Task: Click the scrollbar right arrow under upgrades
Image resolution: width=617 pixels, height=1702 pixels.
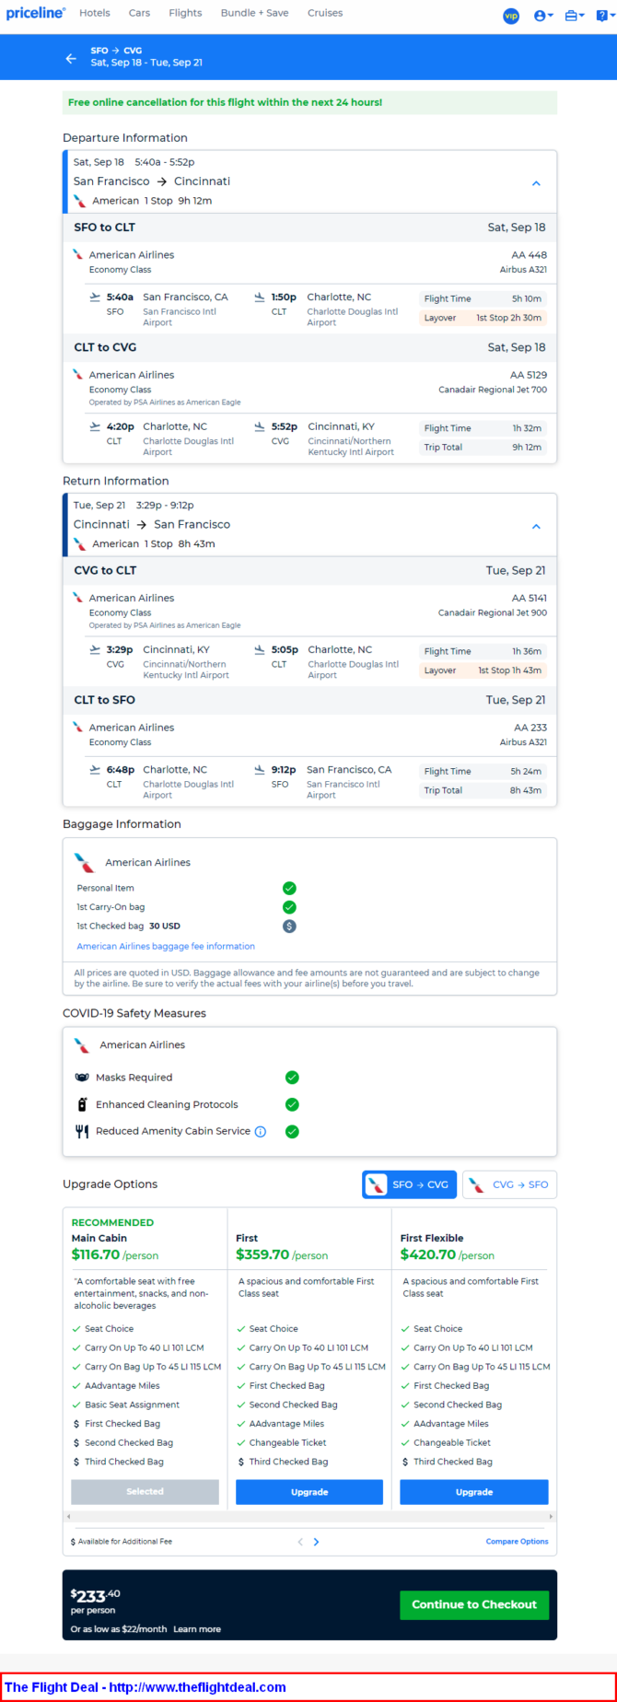Action: (x=551, y=1516)
